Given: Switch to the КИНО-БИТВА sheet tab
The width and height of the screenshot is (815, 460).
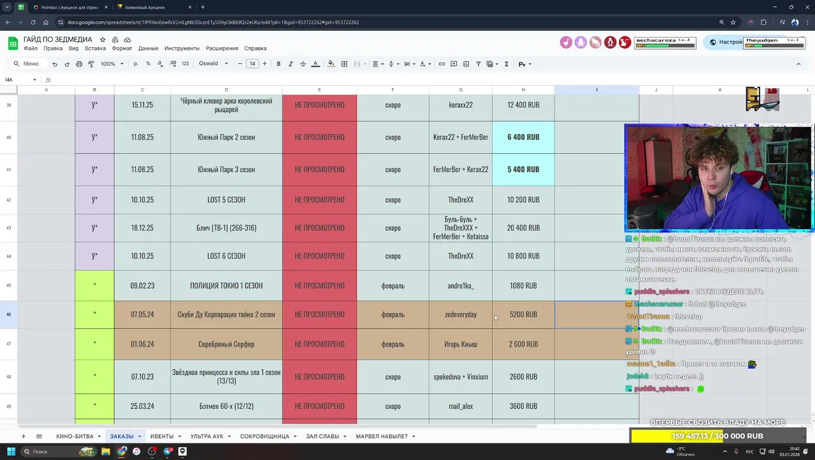Looking at the screenshot, I should click(75, 436).
